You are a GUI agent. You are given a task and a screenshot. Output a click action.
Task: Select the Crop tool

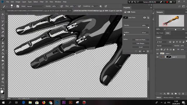click(x=3, y=29)
